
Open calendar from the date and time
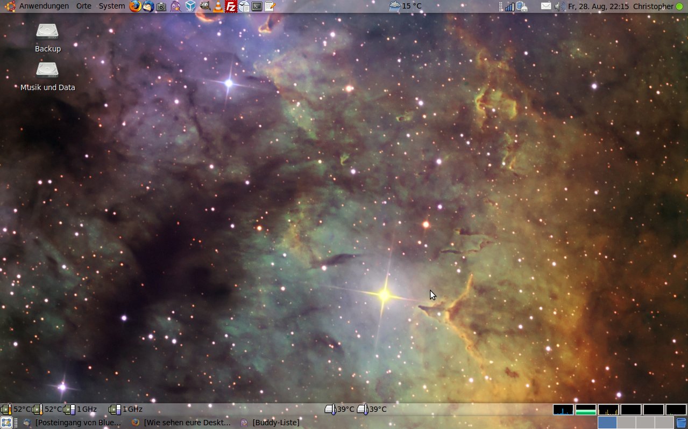(x=598, y=6)
